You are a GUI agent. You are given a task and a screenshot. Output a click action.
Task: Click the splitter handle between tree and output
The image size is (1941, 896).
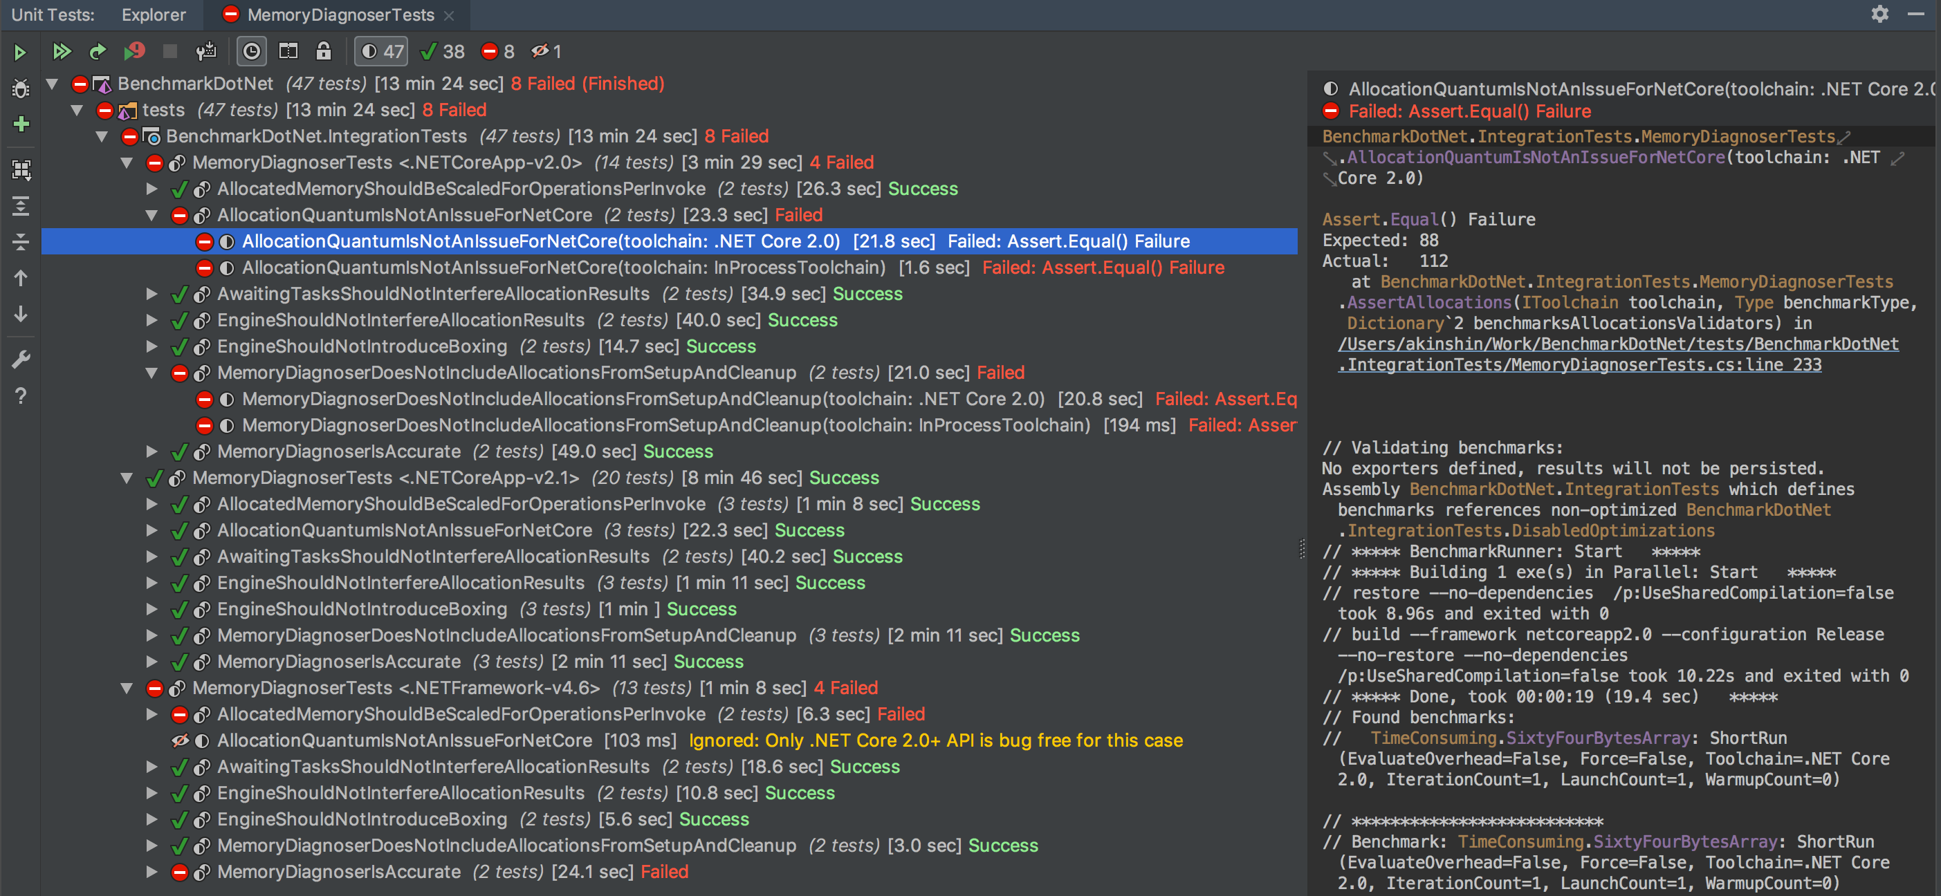(x=1302, y=548)
